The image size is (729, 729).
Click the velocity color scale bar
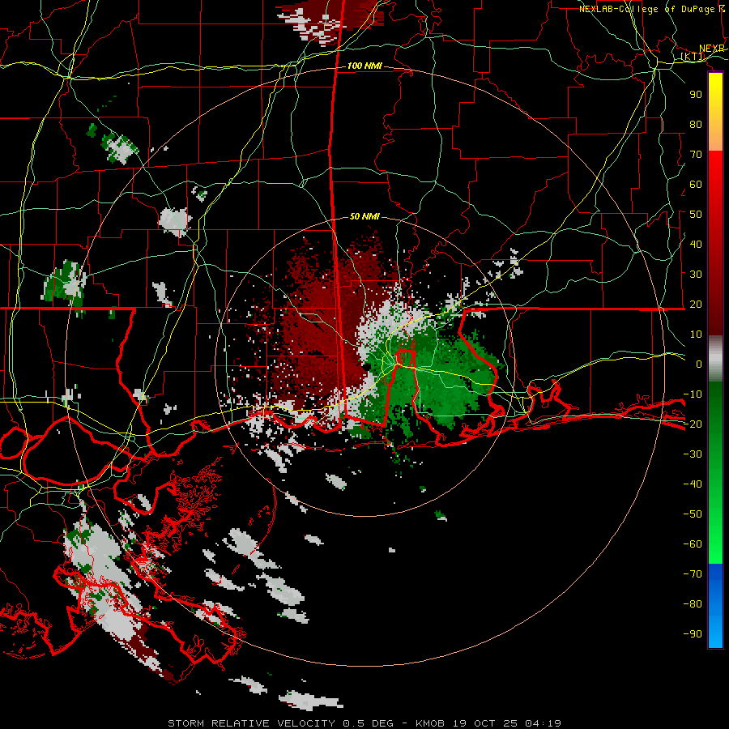(x=715, y=360)
